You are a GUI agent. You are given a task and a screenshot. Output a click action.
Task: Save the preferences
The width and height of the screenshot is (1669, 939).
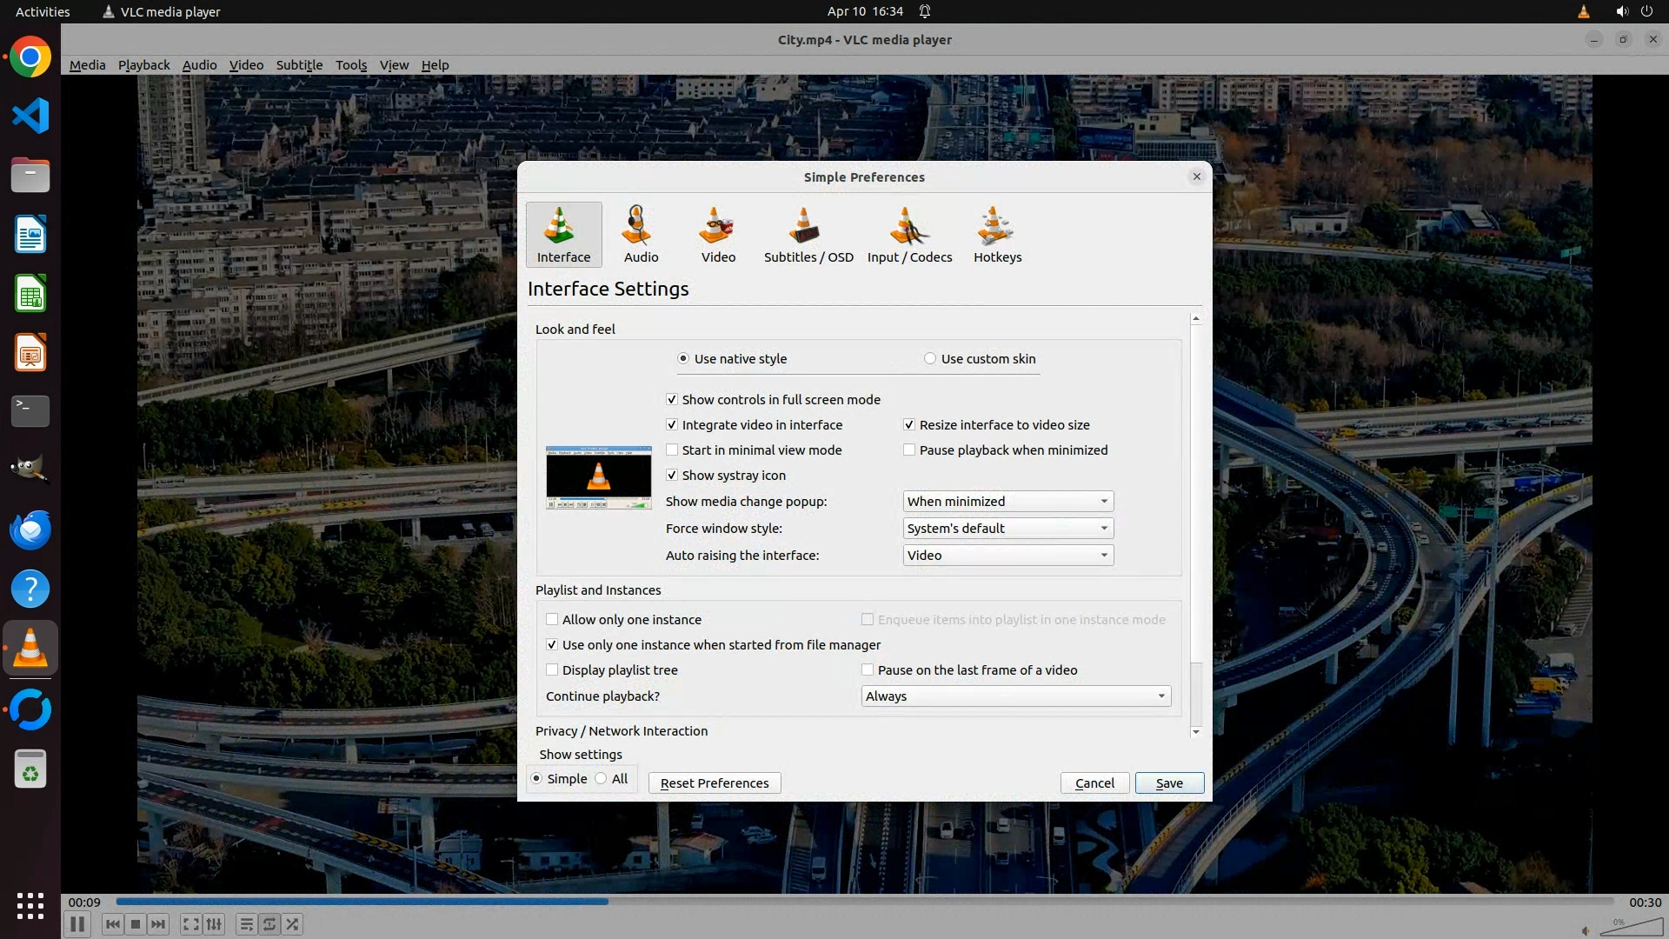click(x=1169, y=783)
